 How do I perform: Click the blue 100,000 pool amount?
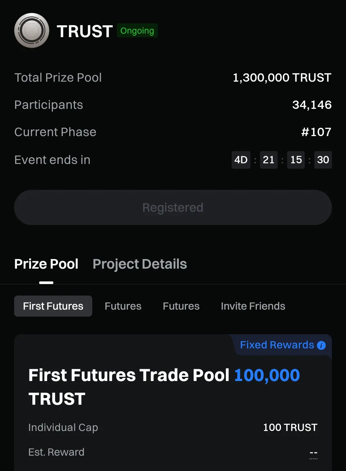point(267,375)
